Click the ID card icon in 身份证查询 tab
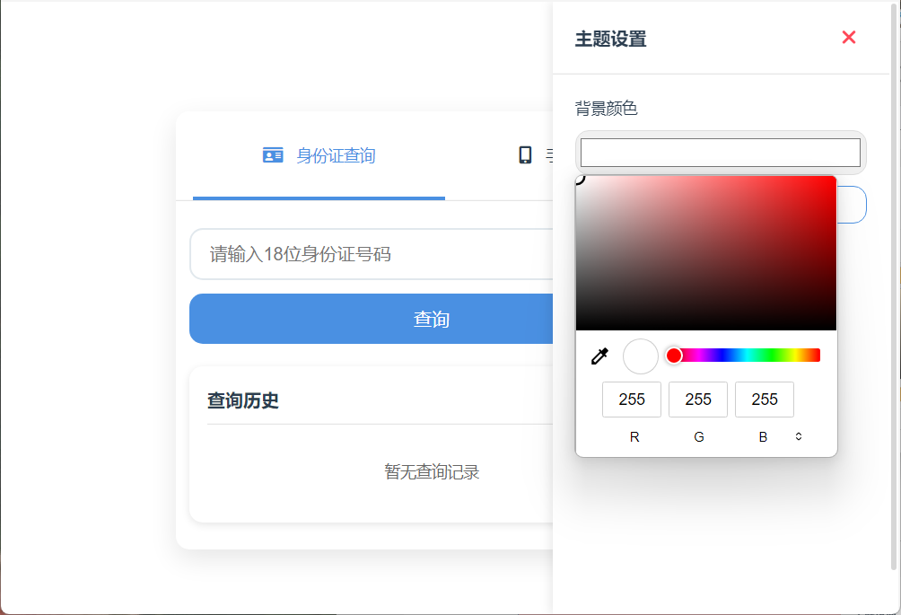This screenshot has width=901, height=615. (273, 155)
